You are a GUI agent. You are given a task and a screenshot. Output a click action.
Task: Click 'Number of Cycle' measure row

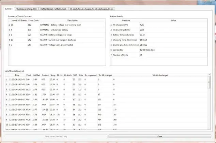[x=159, y=55]
